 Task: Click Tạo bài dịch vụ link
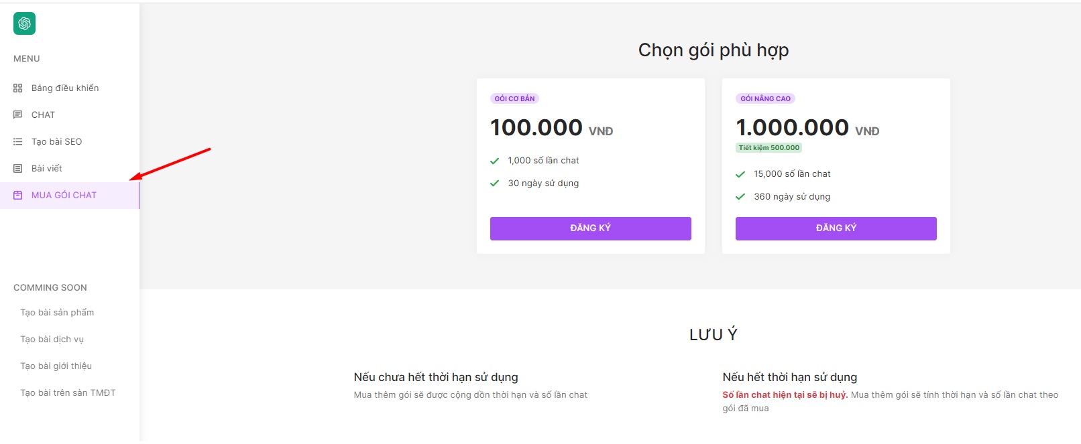pos(52,340)
